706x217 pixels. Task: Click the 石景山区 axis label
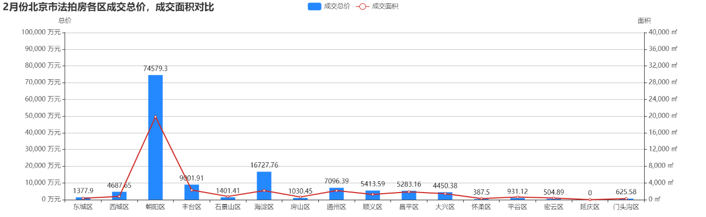click(228, 207)
